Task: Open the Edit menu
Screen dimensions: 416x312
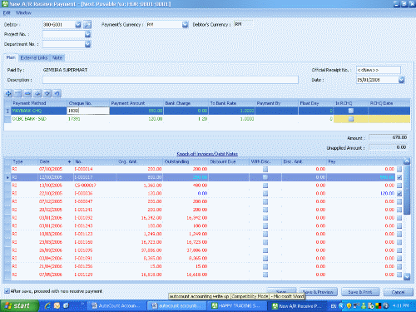Action: (7, 12)
